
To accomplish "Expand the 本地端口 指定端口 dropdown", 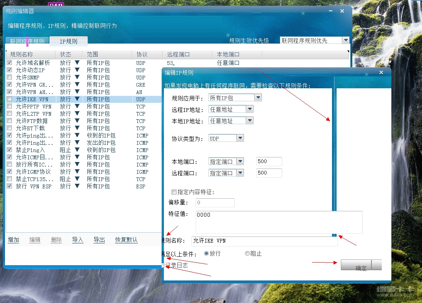I will click(240, 162).
